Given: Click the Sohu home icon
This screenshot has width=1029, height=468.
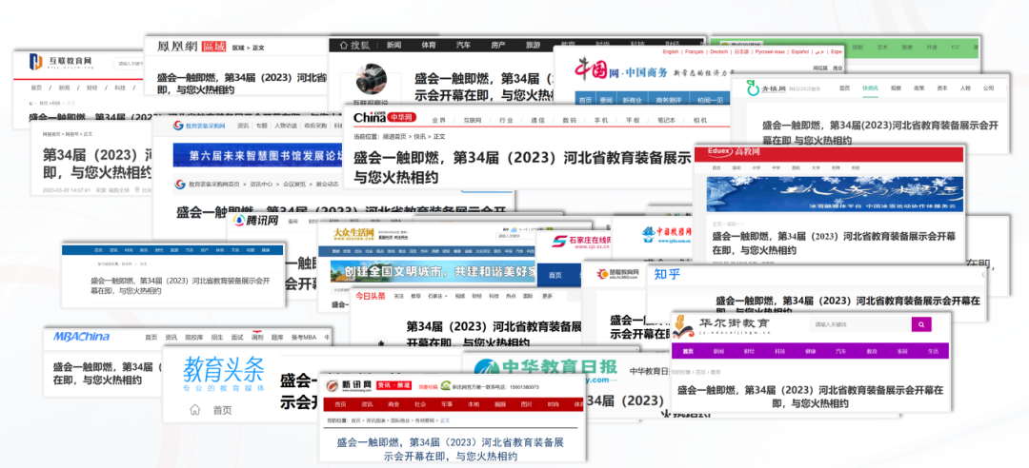Looking at the screenshot, I should 343,46.
